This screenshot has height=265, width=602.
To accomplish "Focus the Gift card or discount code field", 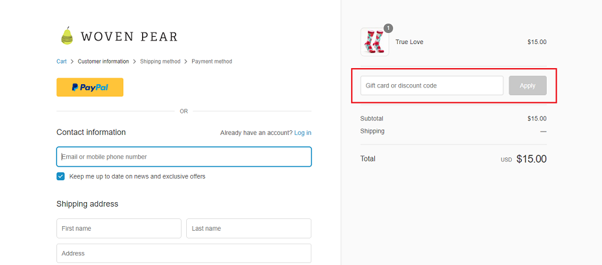I will tap(431, 86).
